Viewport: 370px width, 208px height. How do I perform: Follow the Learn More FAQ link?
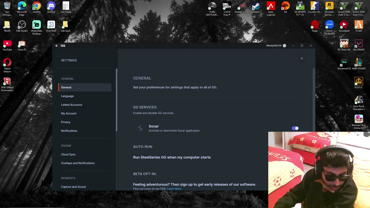(x=174, y=189)
